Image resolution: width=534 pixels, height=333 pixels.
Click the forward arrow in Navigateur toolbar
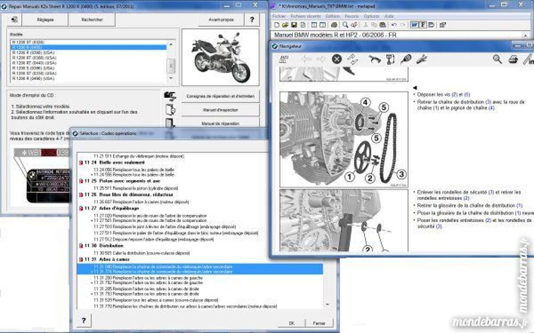pyautogui.click(x=321, y=59)
